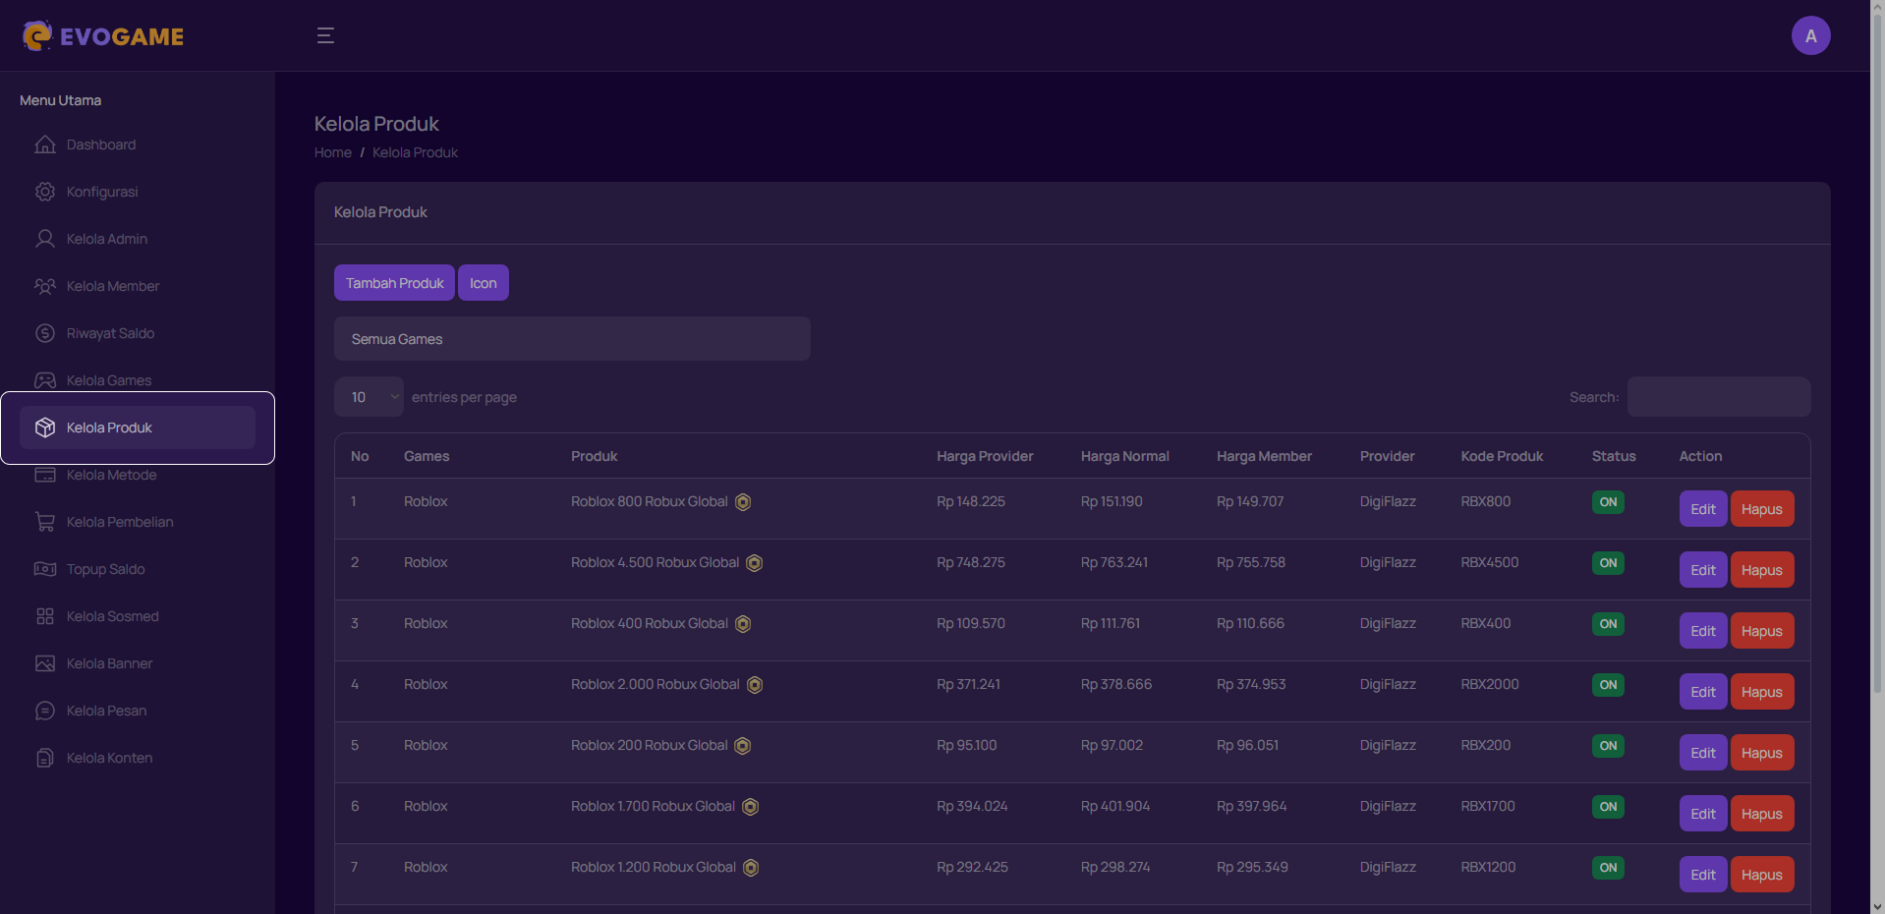
Task: Click ON status badge for RBX1700
Action: (1608, 807)
